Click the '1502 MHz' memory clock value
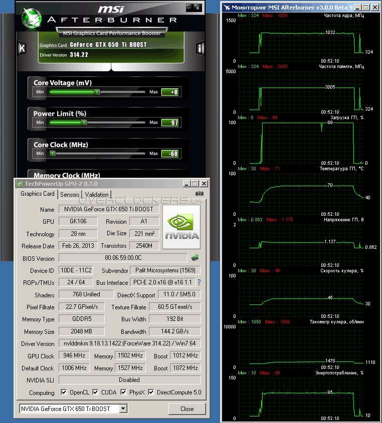The image size is (382, 423). 130,355
